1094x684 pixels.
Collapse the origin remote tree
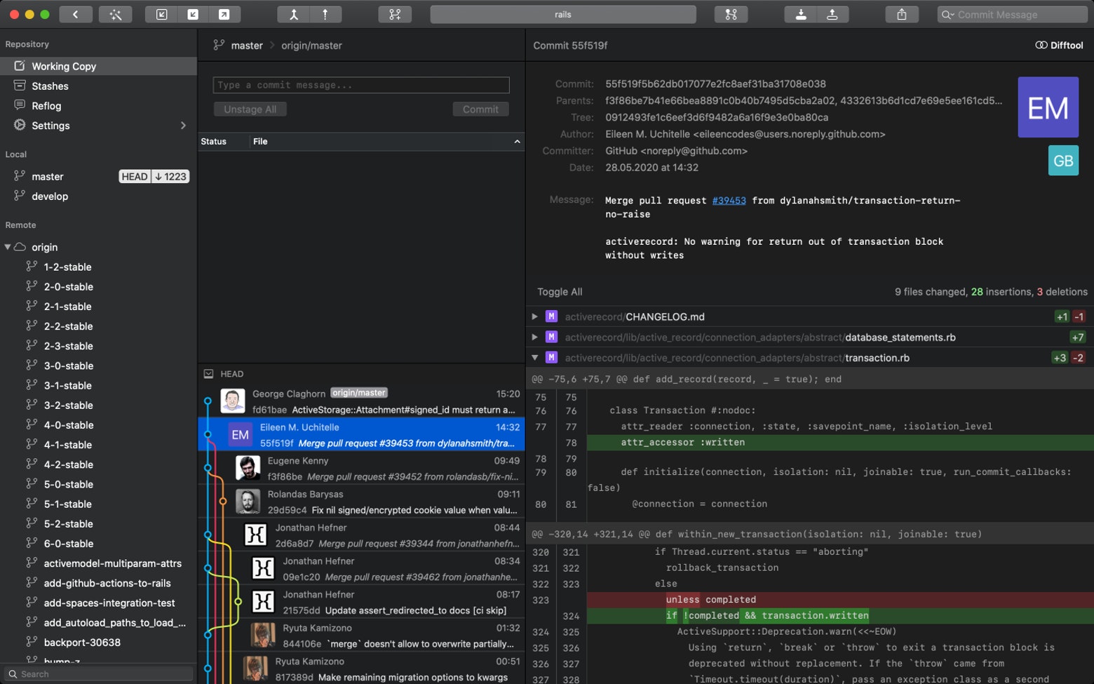point(8,247)
